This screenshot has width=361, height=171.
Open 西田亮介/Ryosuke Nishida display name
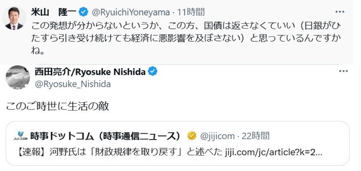(x=90, y=72)
